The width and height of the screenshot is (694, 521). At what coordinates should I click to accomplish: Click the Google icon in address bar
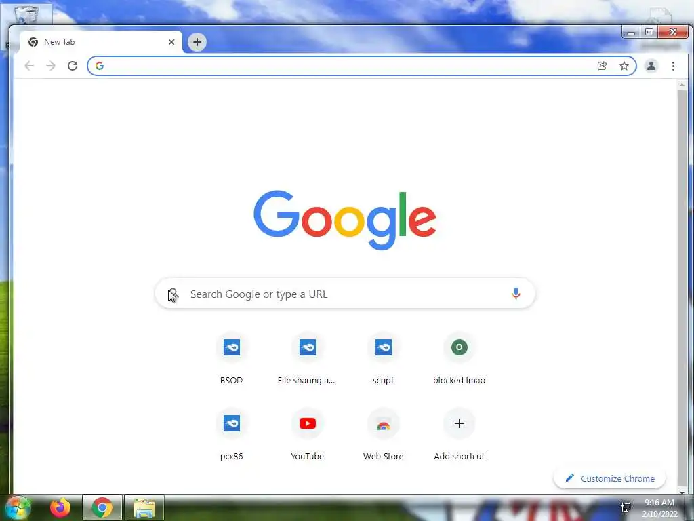(100, 66)
